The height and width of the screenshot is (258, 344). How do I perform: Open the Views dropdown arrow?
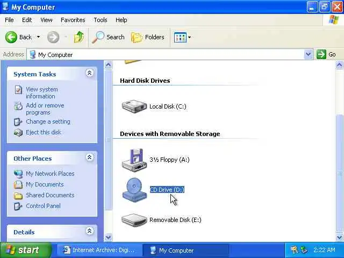point(190,37)
